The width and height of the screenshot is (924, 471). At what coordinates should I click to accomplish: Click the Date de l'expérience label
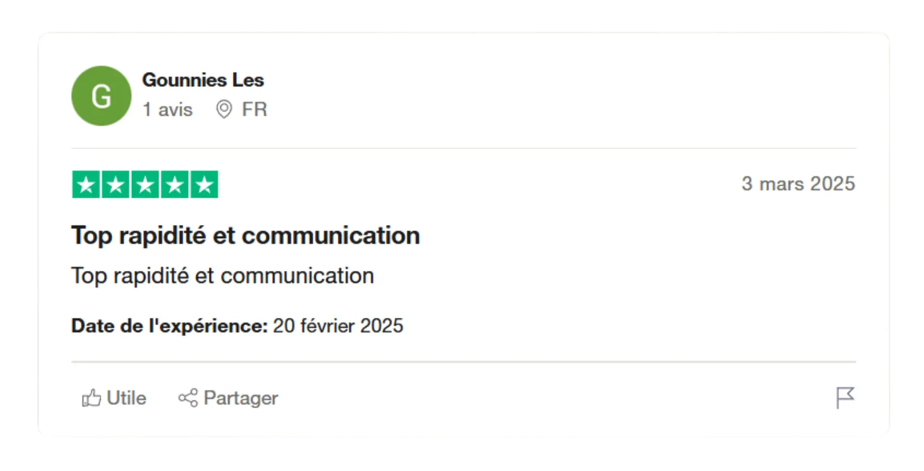coord(169,326)
